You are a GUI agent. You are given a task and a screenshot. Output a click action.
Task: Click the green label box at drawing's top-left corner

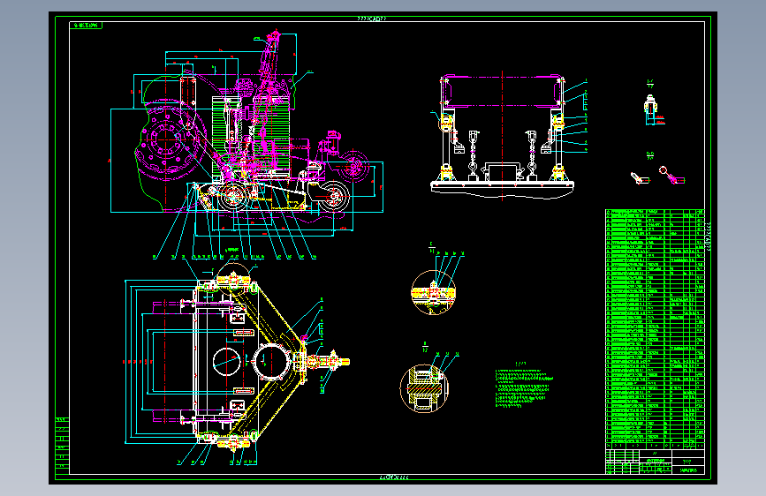pyautogui.click(x=86, y=25)
